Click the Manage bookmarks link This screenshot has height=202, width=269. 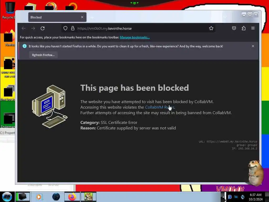(x=135, y=37)
